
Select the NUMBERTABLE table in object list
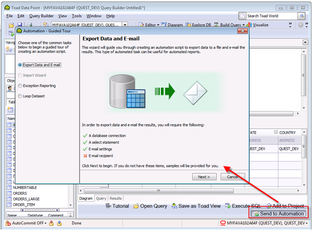(25, 187)
